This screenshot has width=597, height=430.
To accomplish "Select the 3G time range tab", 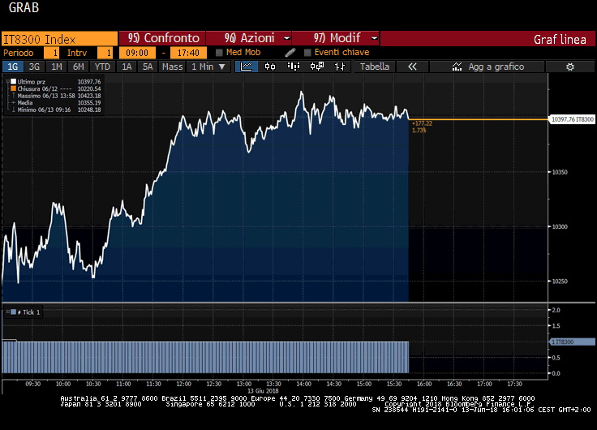I will (x=34, y=67).
